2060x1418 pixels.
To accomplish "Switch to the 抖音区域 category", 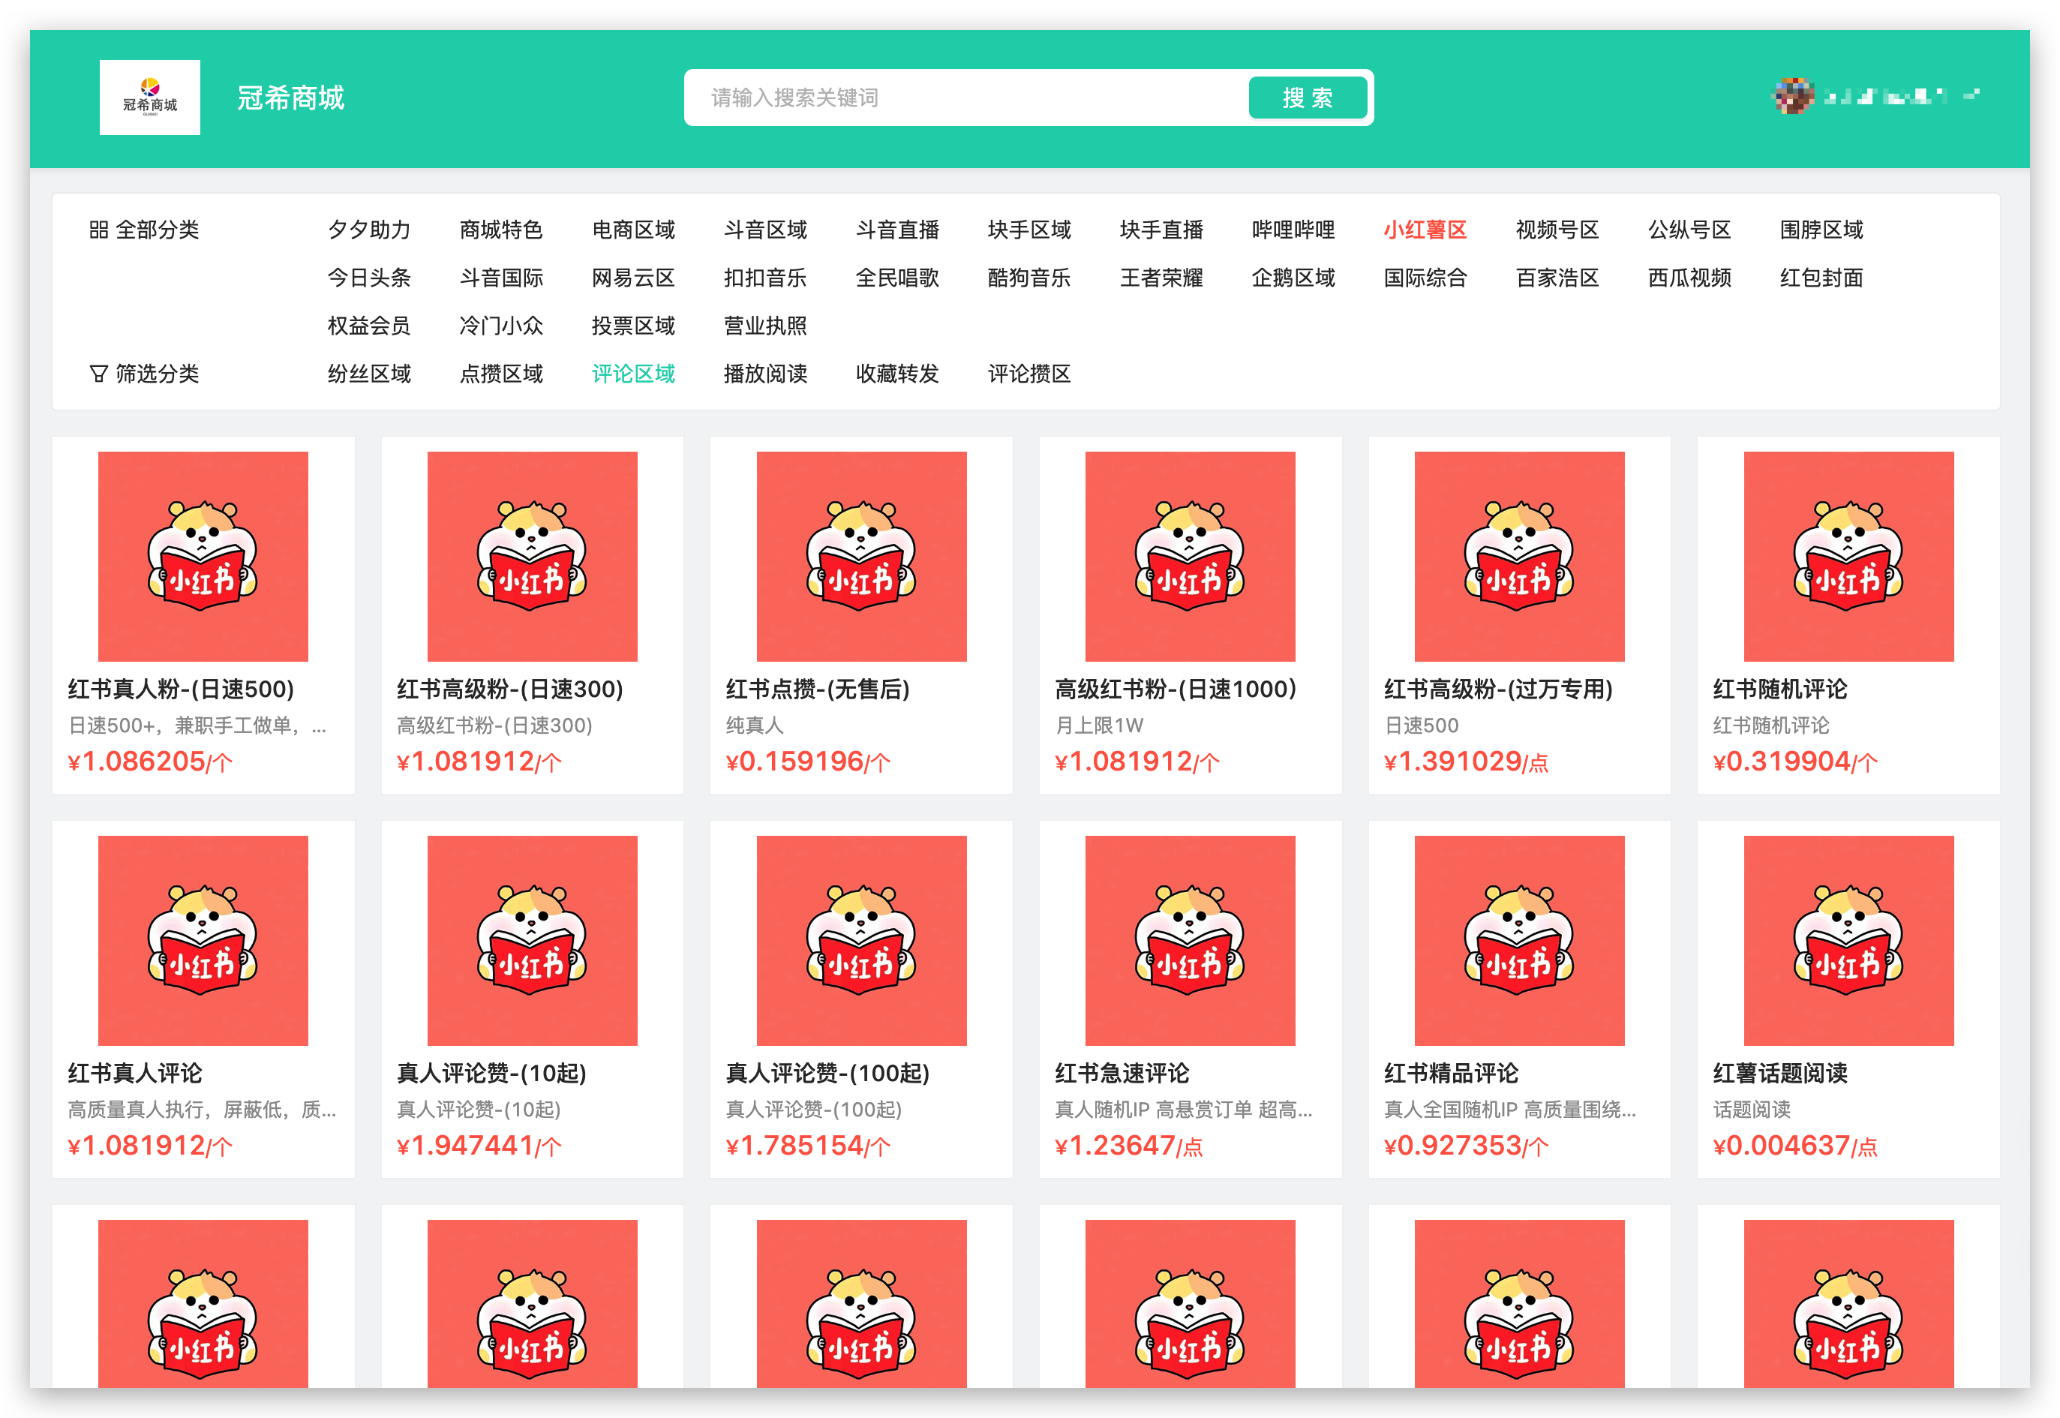I will click(x=765, y=230).
